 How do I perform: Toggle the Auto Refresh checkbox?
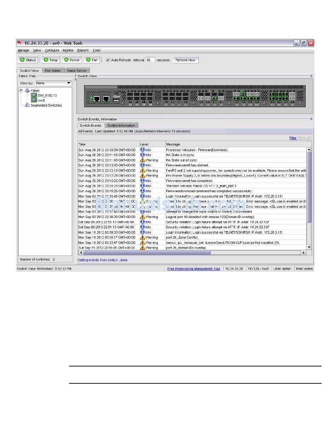click(108, 60)
